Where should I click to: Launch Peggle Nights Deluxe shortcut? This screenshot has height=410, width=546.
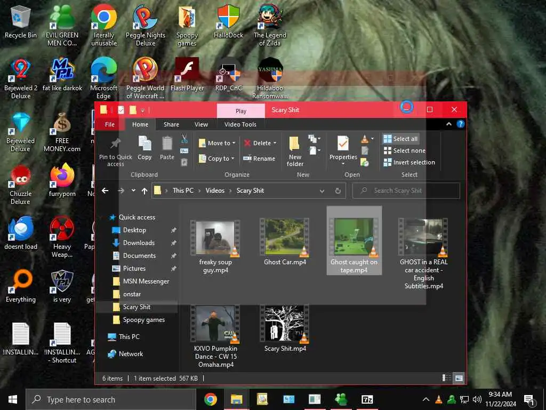pos(146,26)
